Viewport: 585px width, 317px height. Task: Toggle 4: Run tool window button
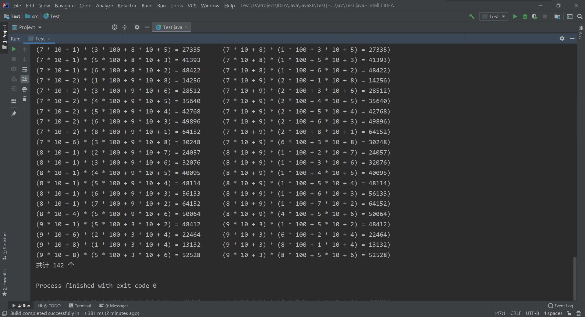(x=21, y=306)
